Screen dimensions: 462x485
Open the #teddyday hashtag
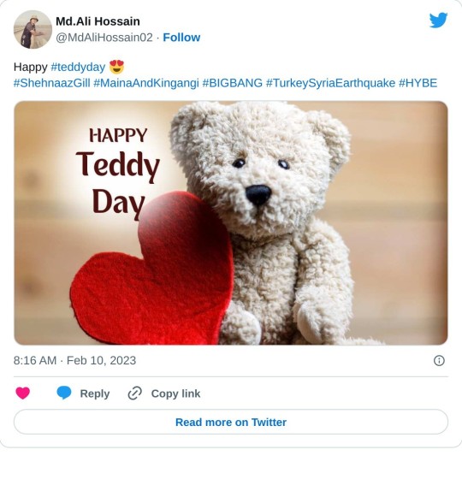click(x=78, y=67)
